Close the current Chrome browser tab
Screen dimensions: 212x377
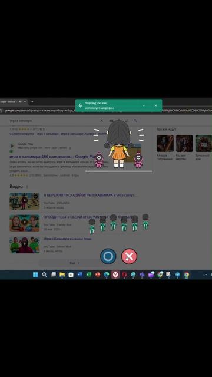pyautogui.click(x=25, y=102)
